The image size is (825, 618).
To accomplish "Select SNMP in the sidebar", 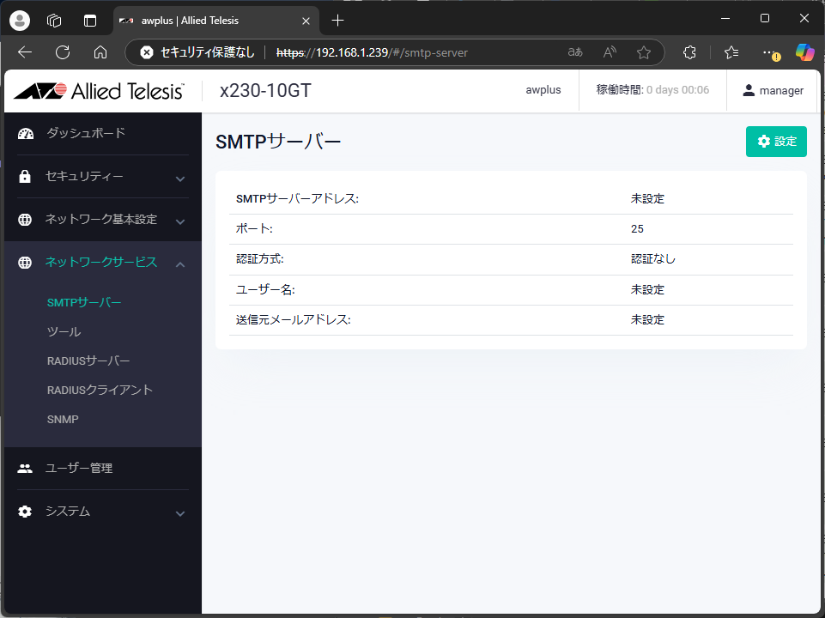I will 63,419.
